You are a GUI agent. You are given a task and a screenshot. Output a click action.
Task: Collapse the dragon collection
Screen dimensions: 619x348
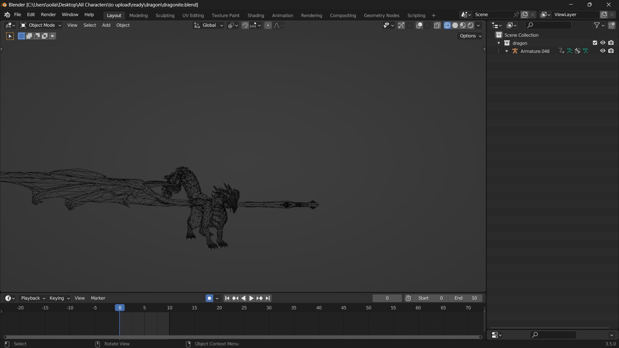pyautogui.click(x=499, y=43)
